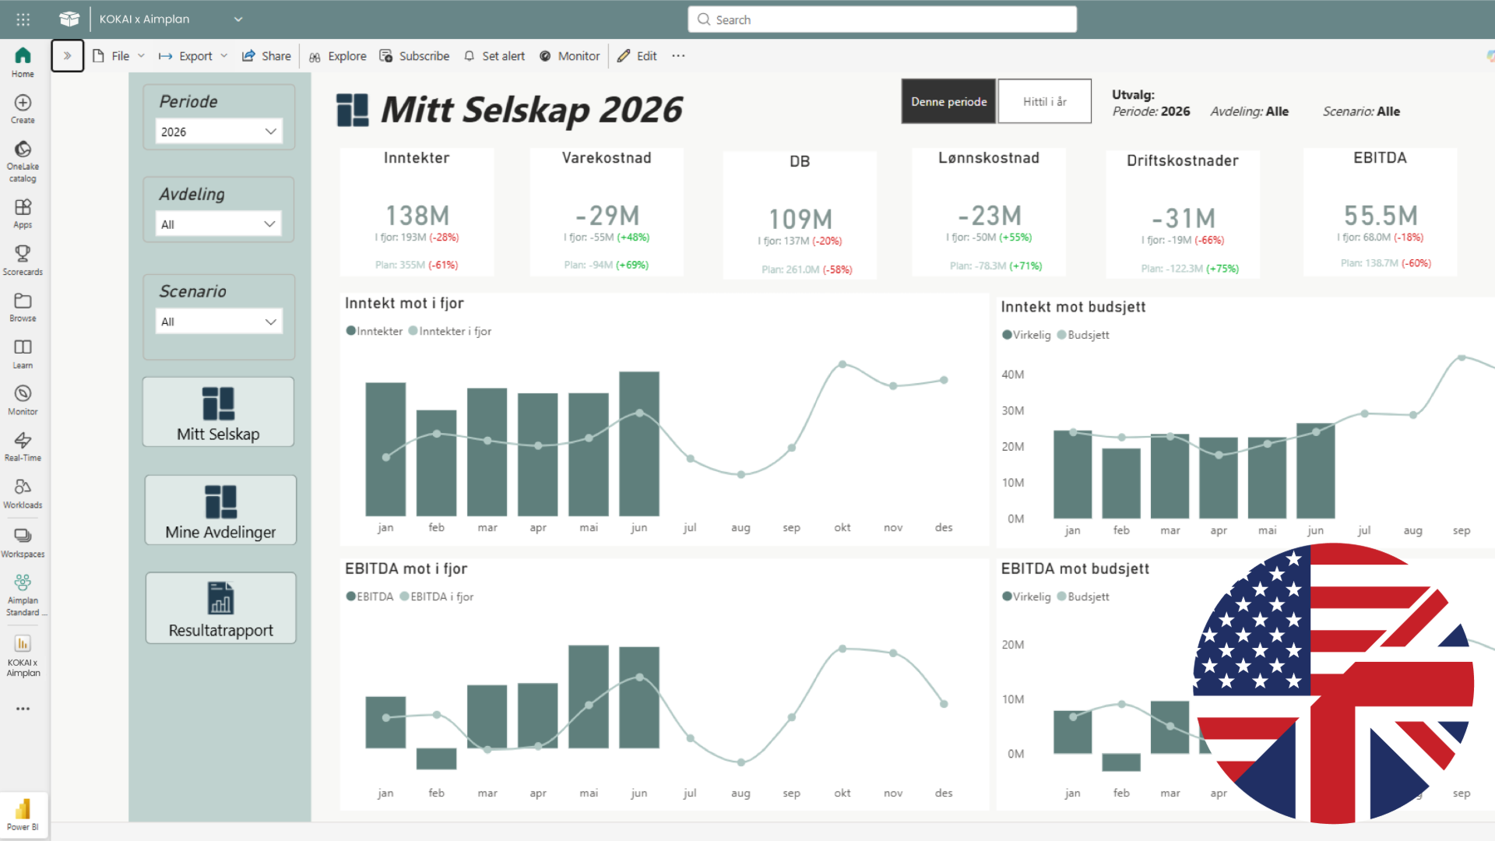Click the Varekostnad KPI card

(607, 212)
